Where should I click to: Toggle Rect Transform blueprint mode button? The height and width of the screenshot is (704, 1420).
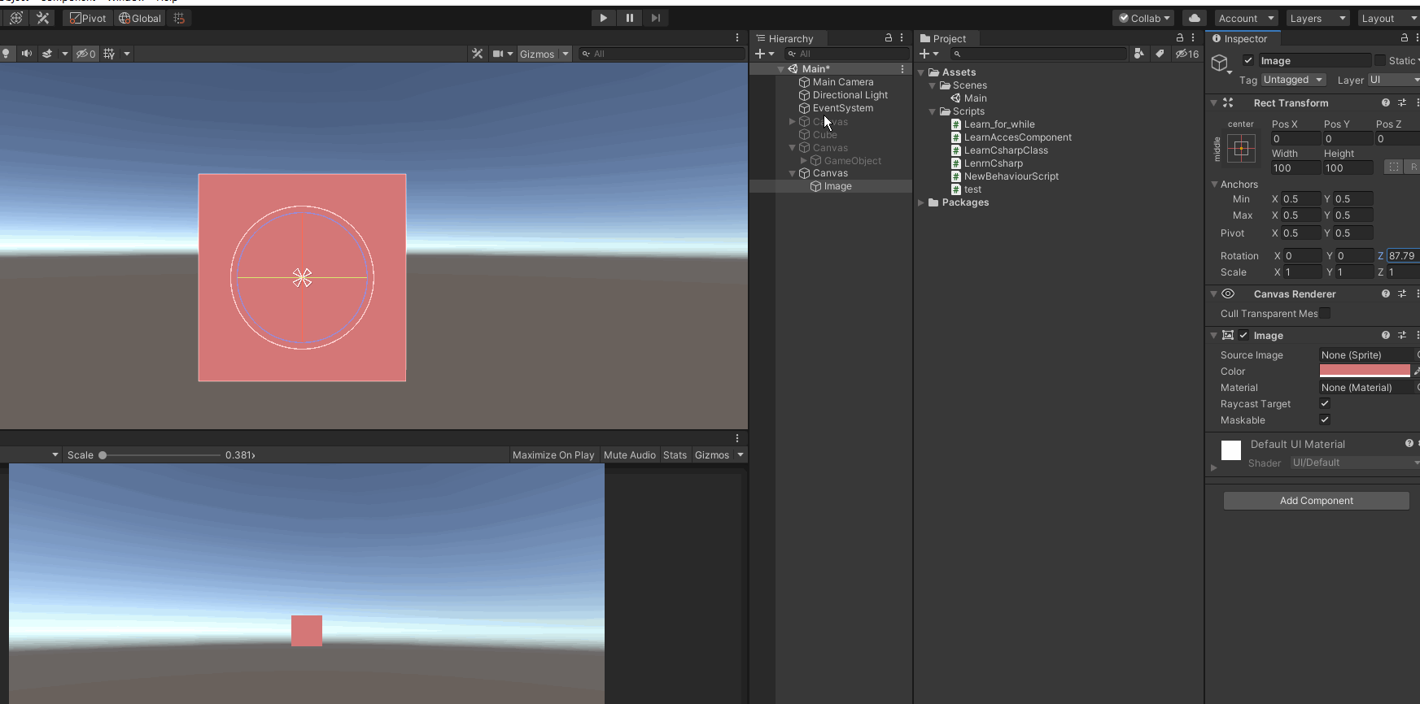tap(1393, 167)
